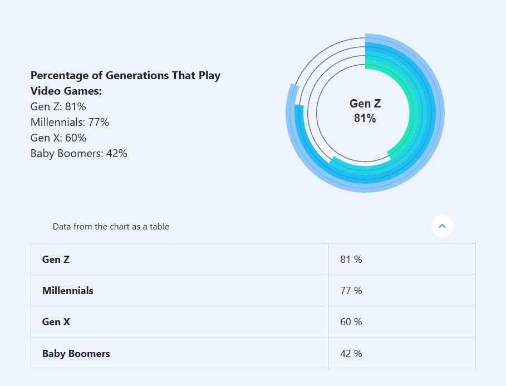Click the "Gen Z 81%" center label
This screenshot has width=506, height=386.
pyautogui.click(x=365, y=111)
